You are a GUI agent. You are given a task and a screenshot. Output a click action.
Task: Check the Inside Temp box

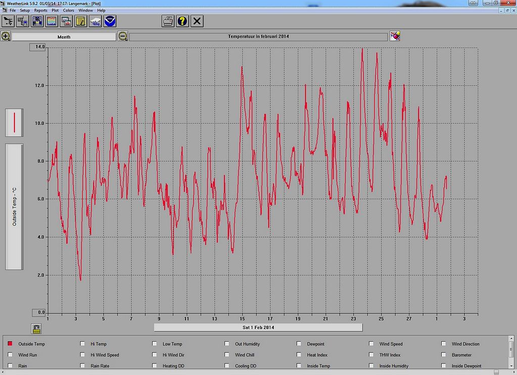[x=299, y=365]
